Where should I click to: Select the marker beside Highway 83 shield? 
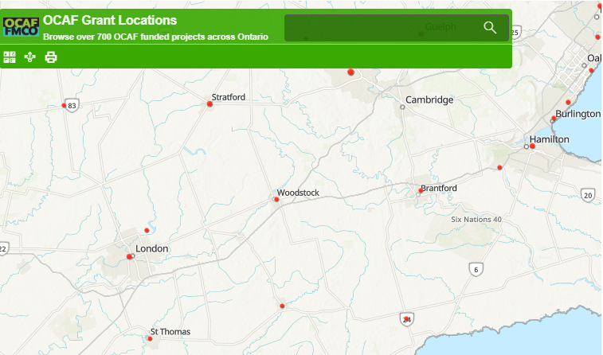pyautogui.click(x=64, y=105)
